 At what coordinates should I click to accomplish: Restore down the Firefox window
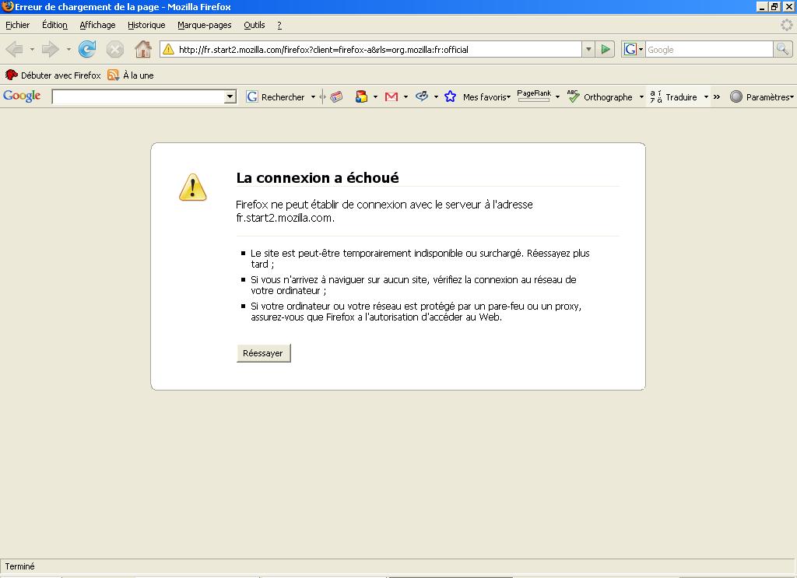click(x=774, y=6)
